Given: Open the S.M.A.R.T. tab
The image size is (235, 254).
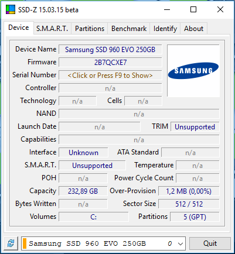Looking at the screenshot, I should pyautogui.click(x=52, y=29).
